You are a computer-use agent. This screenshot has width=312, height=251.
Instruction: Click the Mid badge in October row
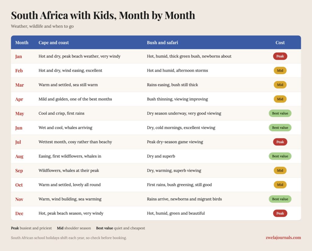click(280, 185)
